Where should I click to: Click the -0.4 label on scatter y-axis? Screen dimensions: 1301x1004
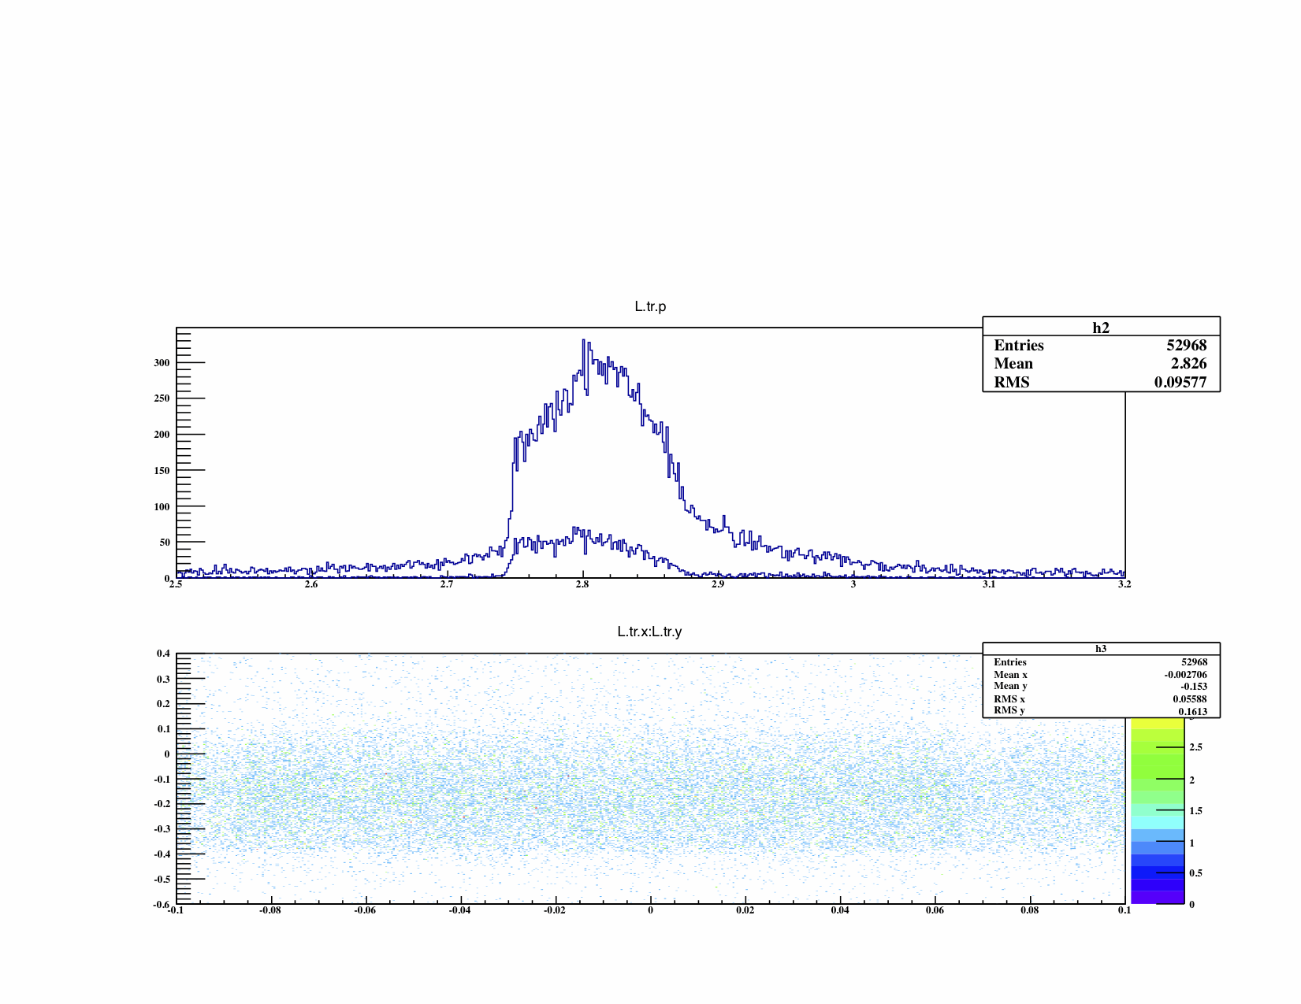pos(162,854)
